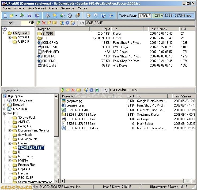197x190 pixels.
Task: Click green Refresh icon in local toolbar
Action: click(x=97, y=90)
